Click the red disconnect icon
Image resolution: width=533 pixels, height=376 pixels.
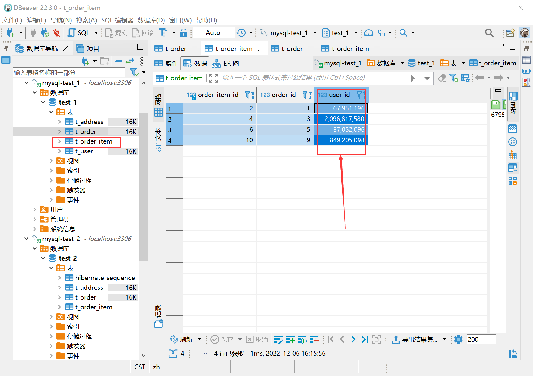[x=56, y=33]
